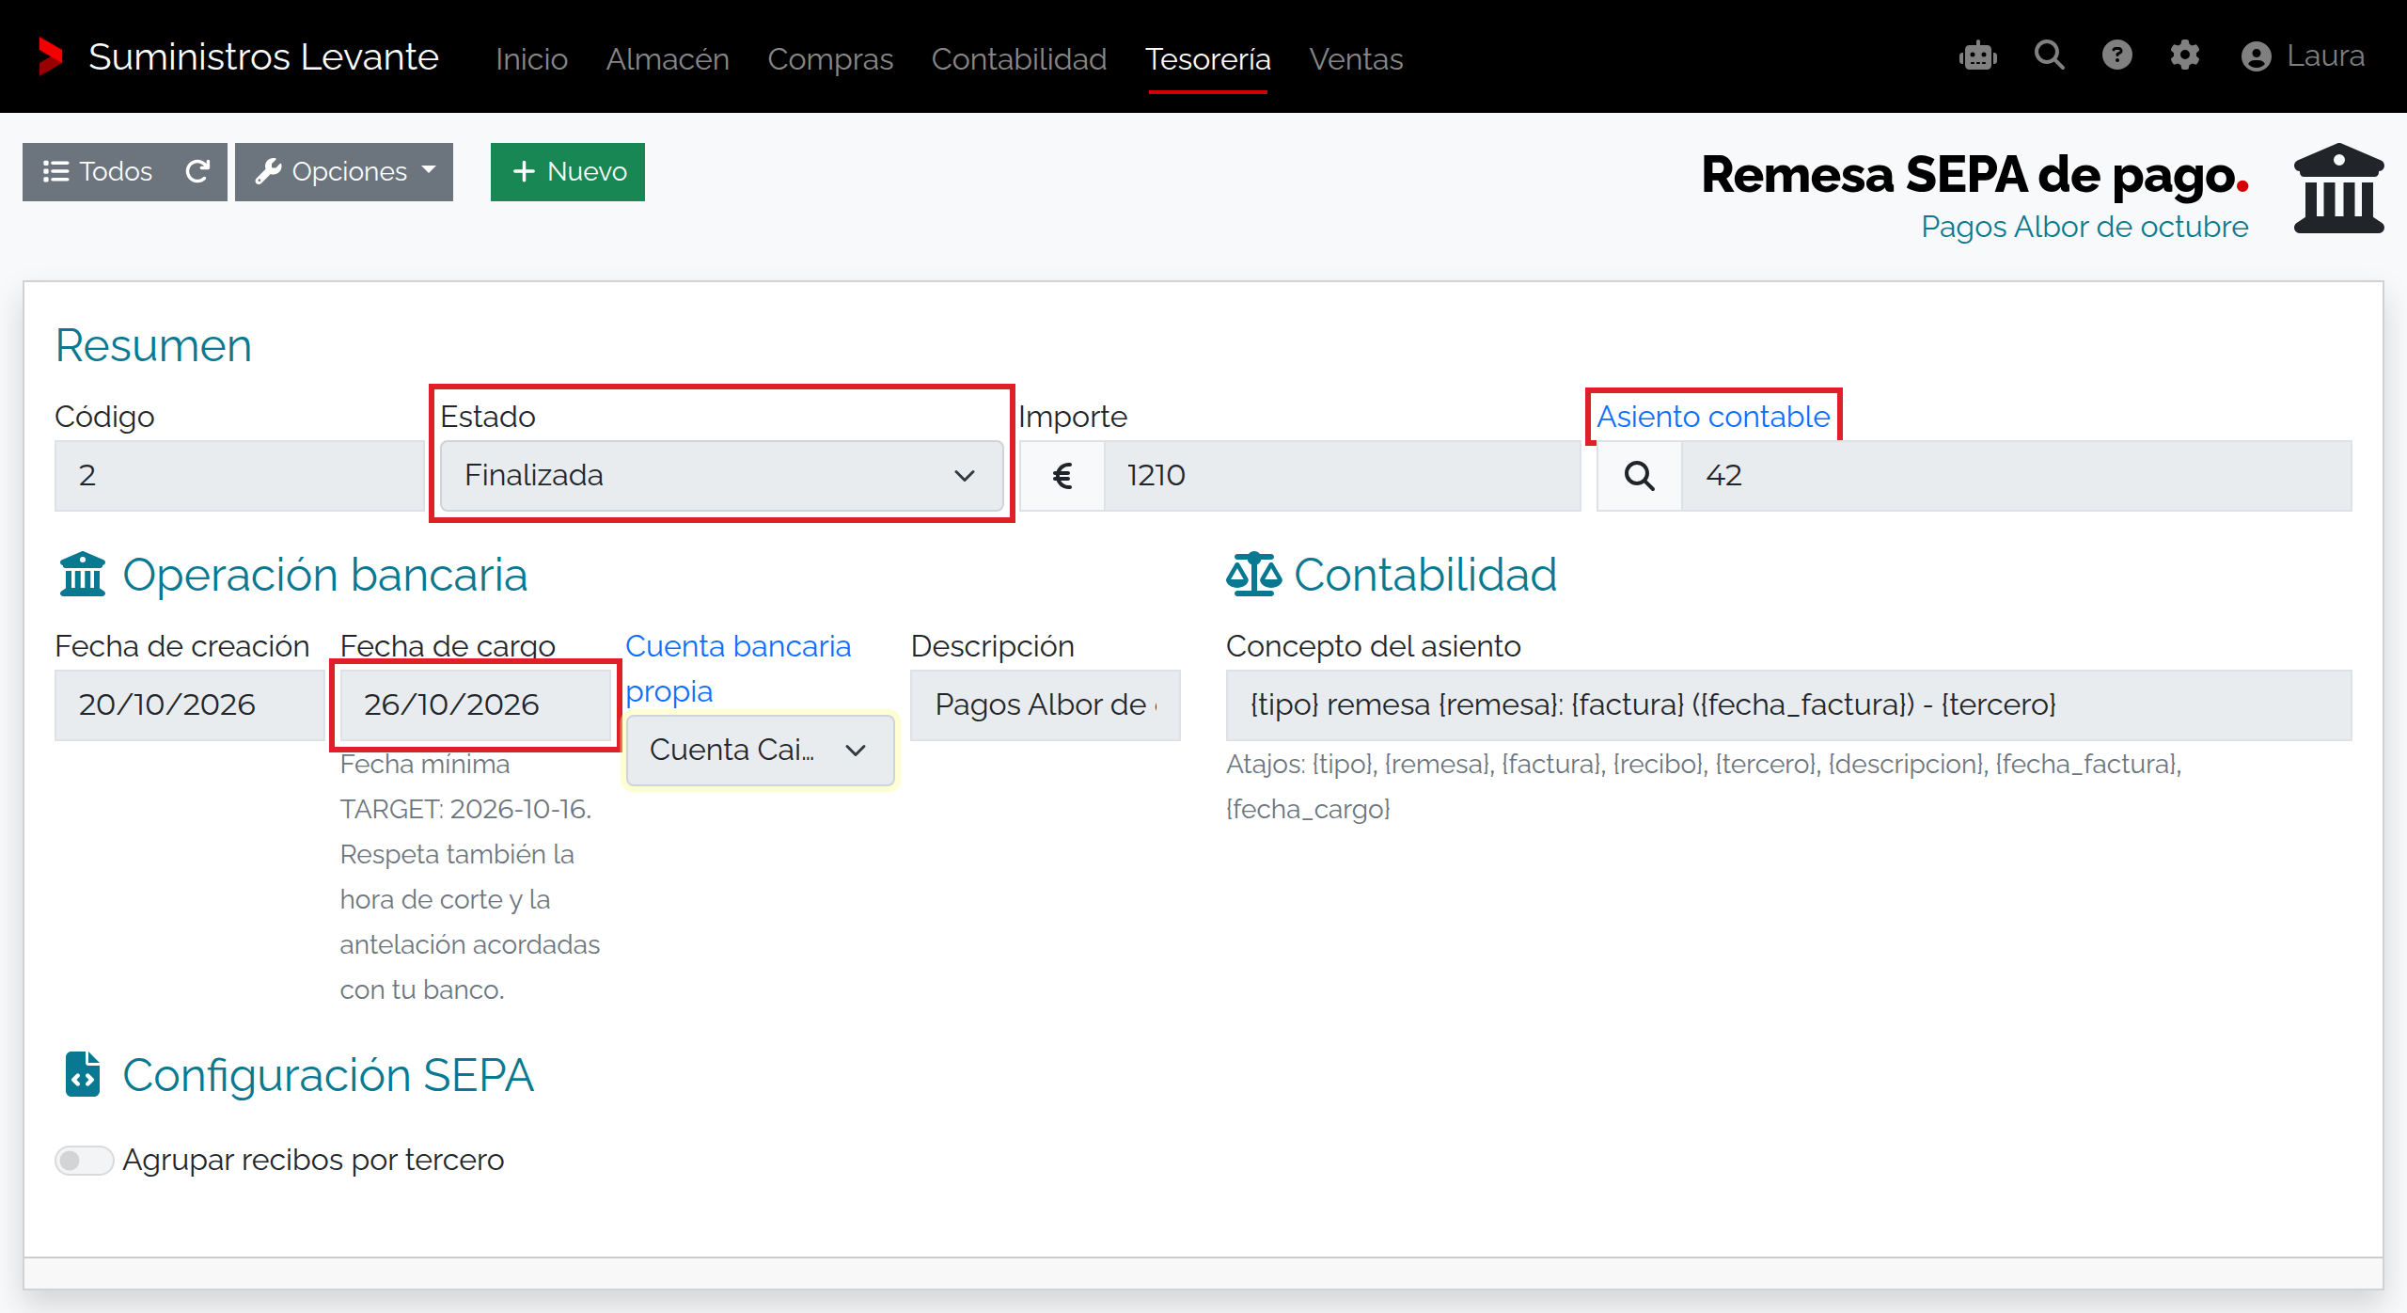
Task: Click the refresh arrow beside Todos
Action: tap(197, 171)
